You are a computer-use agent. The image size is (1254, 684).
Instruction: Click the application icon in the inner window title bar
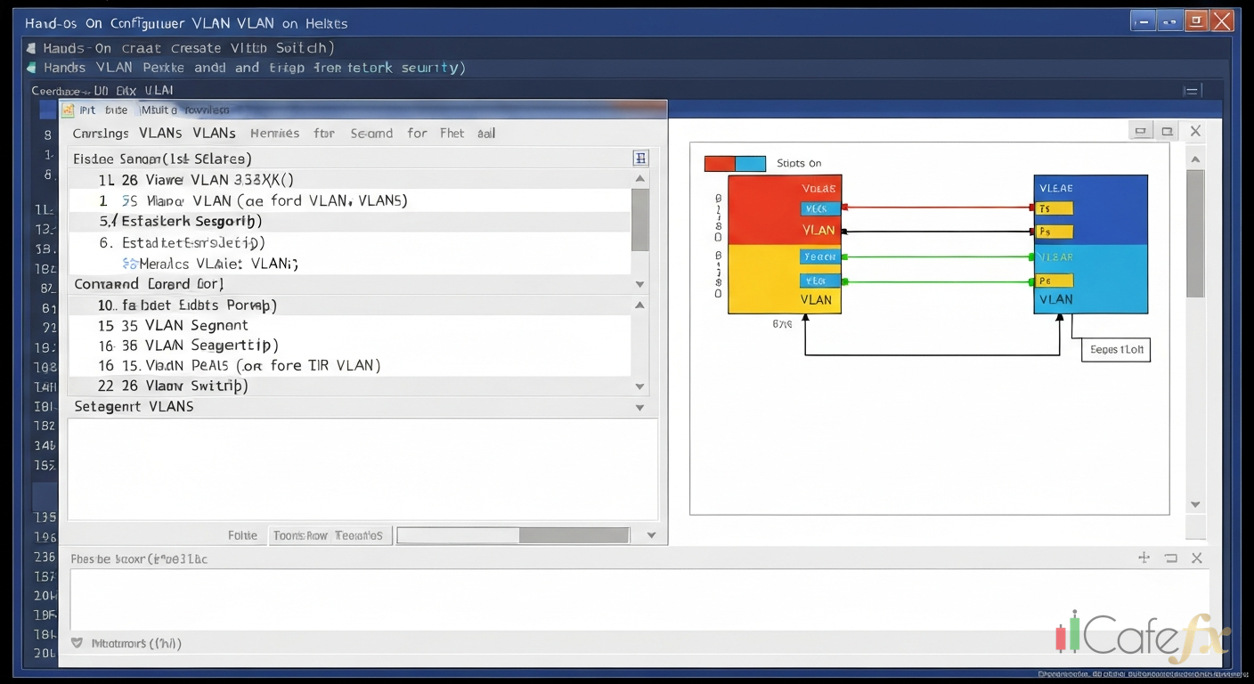coord(69,110)
